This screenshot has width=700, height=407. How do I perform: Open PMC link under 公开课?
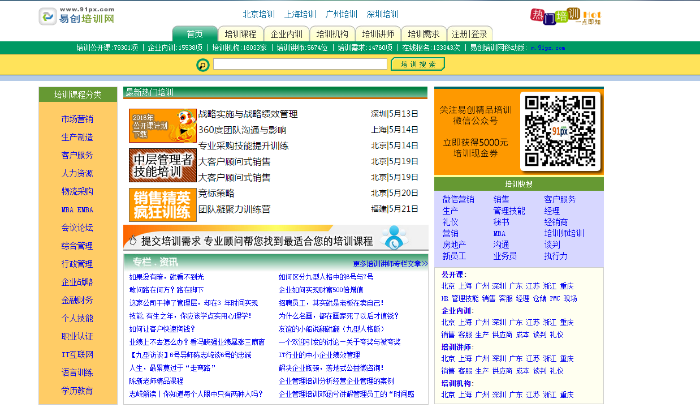[555, 298]
